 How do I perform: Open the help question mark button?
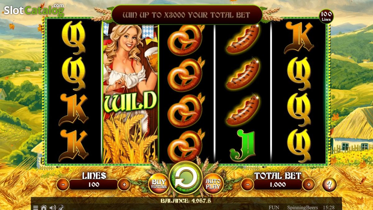[x=329, y=185]
